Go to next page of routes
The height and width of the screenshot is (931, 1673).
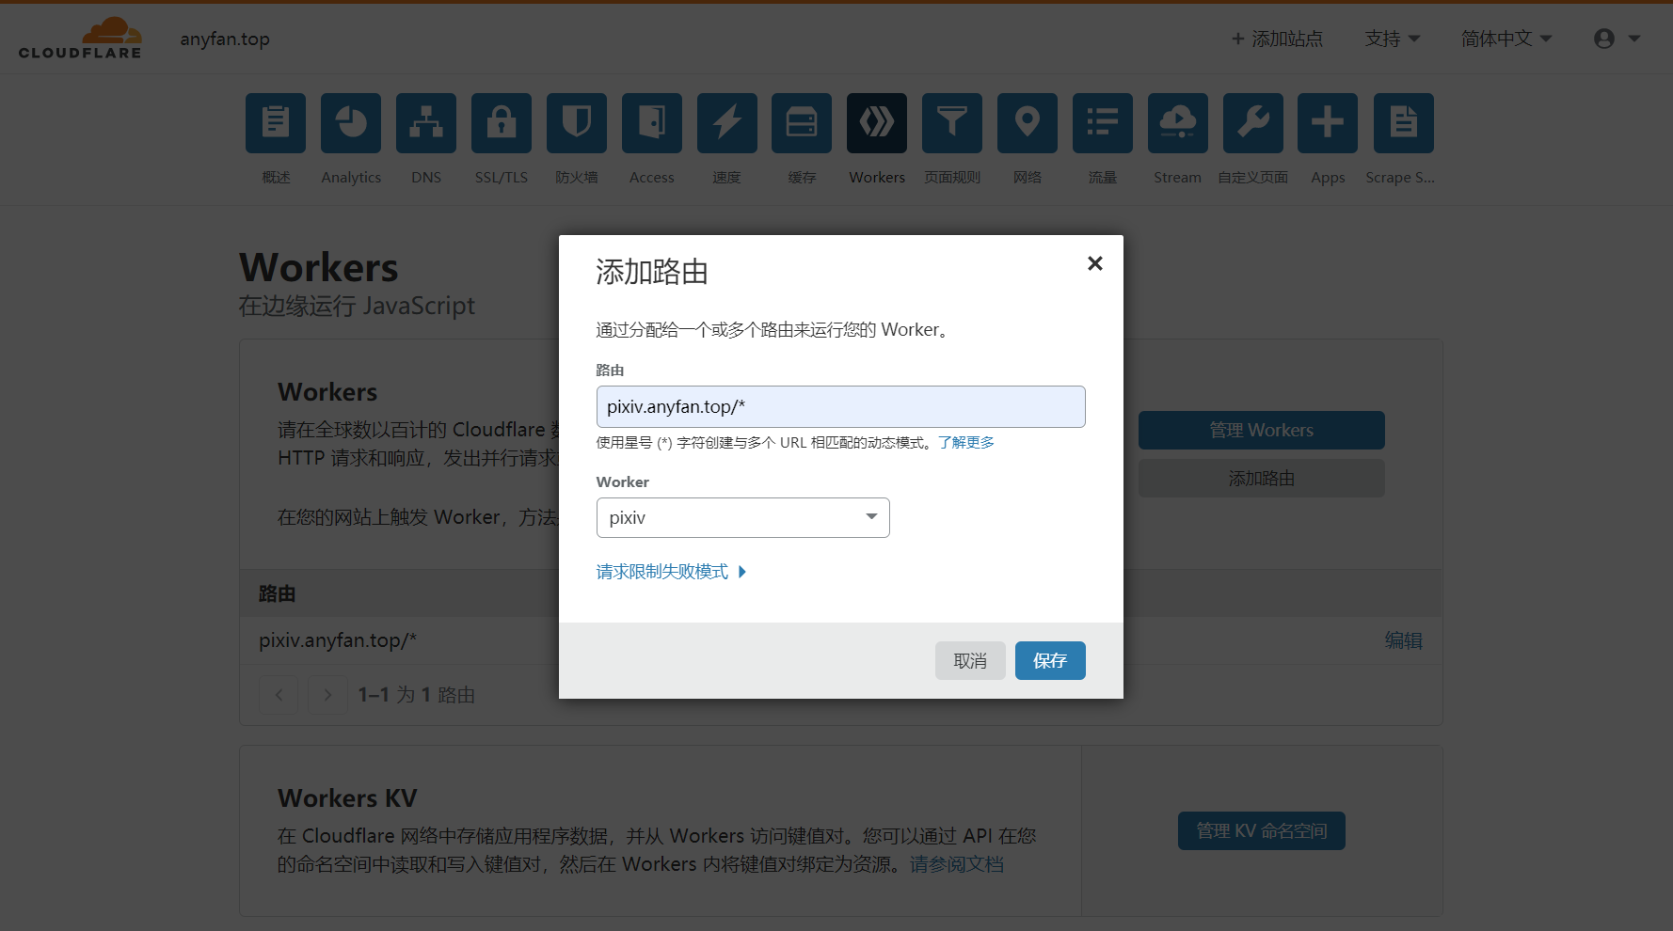[327, 695]
